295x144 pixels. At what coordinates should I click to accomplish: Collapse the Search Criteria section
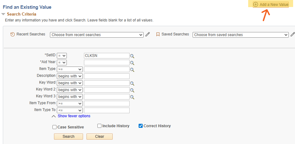tap(3, 14)
